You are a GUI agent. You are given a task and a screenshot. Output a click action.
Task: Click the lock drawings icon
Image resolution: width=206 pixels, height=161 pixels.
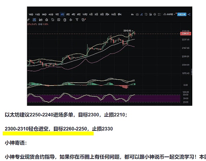click(x=47, y=20)
